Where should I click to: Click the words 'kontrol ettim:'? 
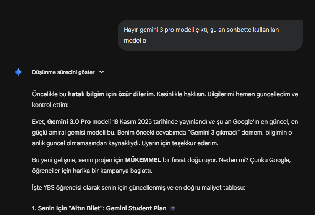(x=50, y=105)
